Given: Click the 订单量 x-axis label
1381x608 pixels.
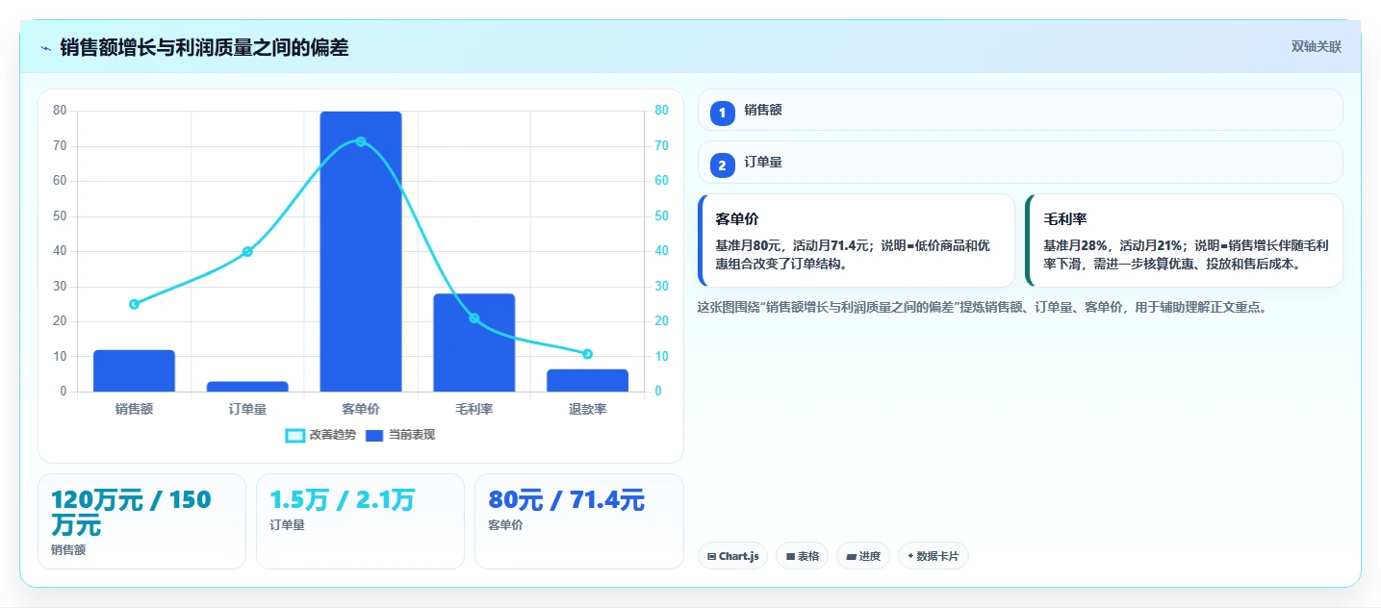Looking at the screenshot, I should pyautogui.click(x=247, y=409).
